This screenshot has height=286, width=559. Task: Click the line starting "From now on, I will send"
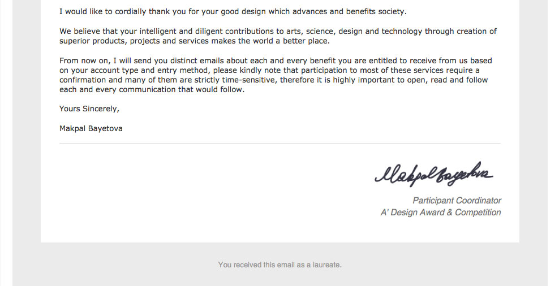pos(276,61)
